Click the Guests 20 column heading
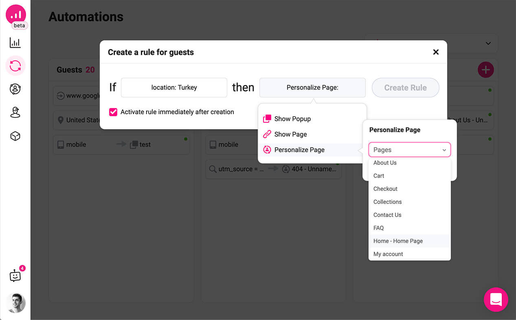This screenshot has width=516, height=320. 76,70
